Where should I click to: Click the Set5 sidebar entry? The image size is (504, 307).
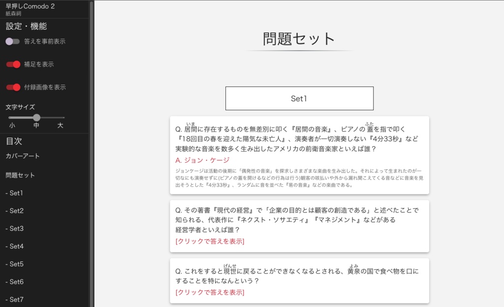tap(15, 264)
